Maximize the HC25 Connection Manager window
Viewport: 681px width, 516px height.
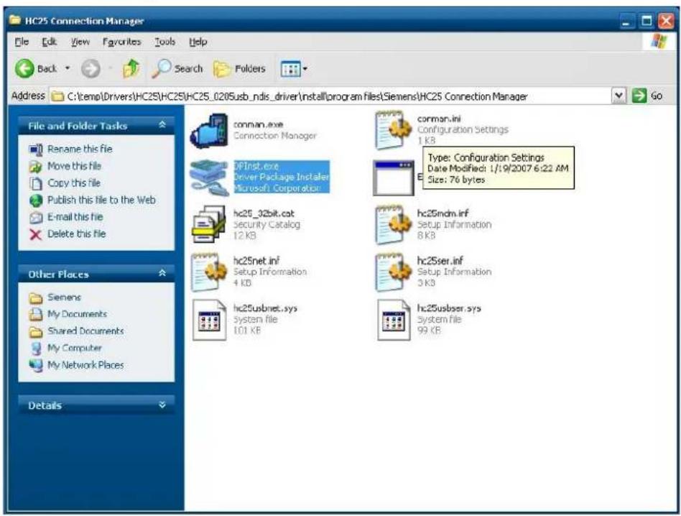(647, 21)
